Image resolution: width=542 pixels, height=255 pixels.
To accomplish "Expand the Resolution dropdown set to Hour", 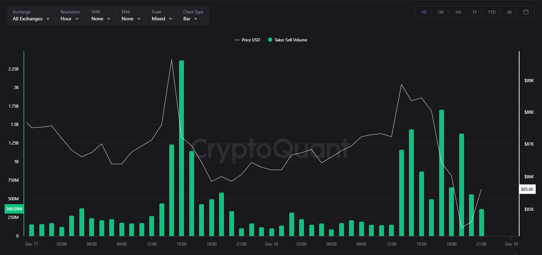I will click(70, 19).
